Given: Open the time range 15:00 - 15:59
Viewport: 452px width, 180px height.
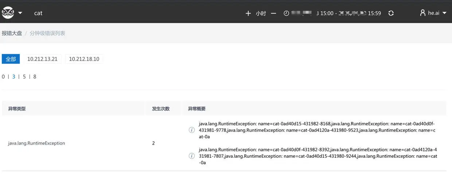Looking at the screenshot, I should tap(336, 13).
